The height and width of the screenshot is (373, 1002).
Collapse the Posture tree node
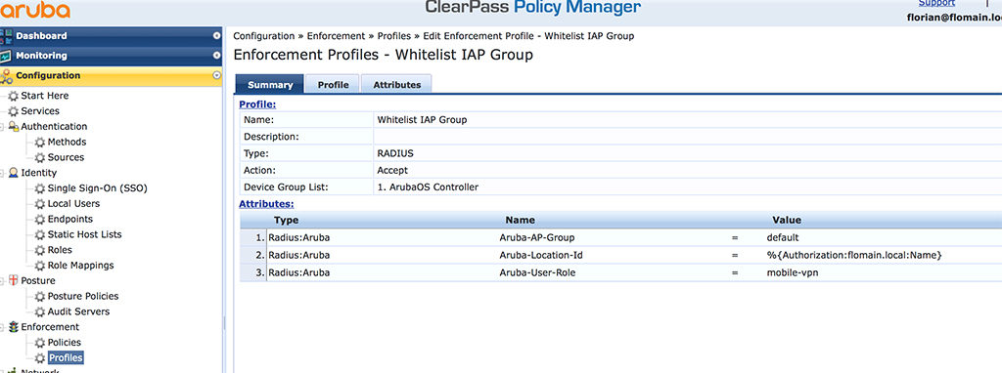[x=3, y=281]
